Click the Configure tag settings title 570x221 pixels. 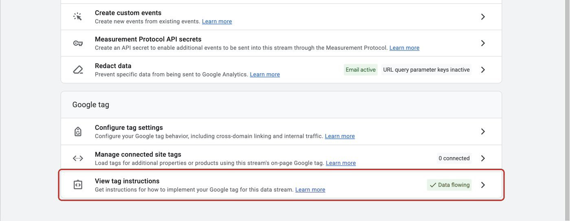[129, 128]
